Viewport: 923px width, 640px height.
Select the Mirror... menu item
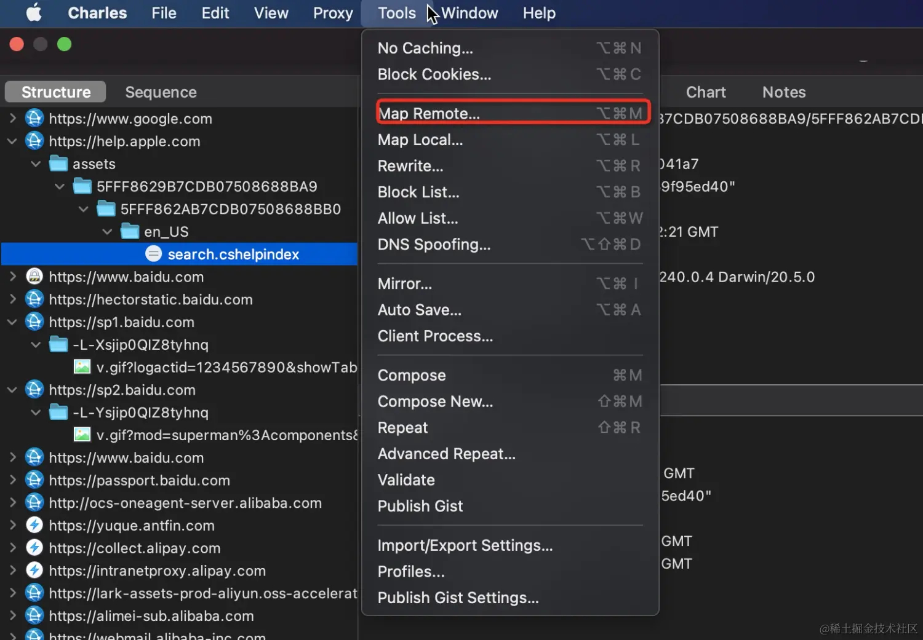point(510,283)
